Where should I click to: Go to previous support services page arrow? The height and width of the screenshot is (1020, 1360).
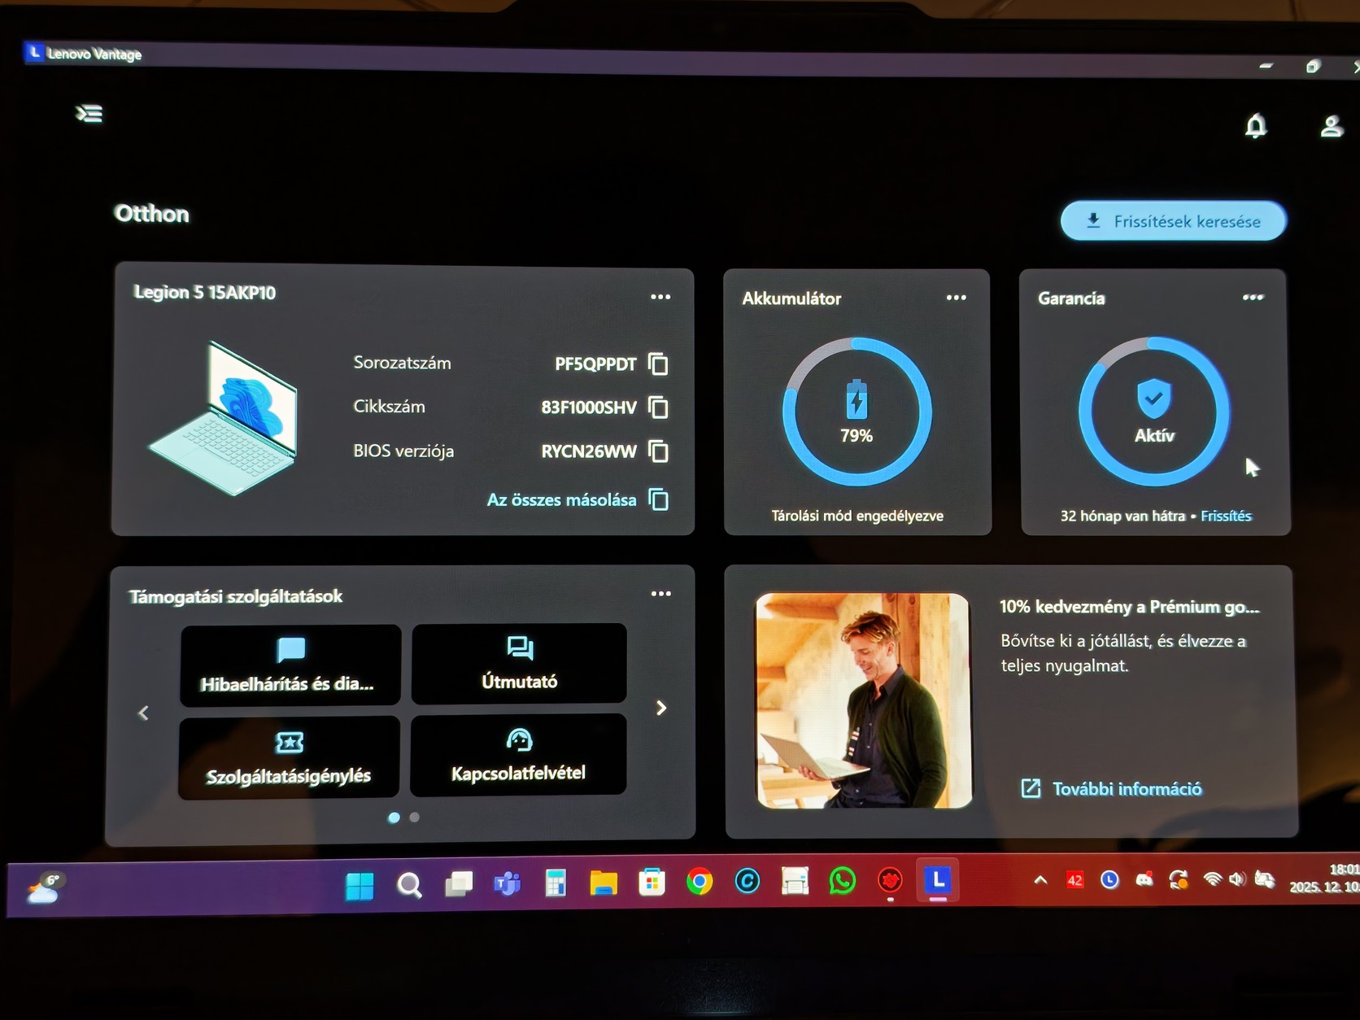[x=143, y=713]
